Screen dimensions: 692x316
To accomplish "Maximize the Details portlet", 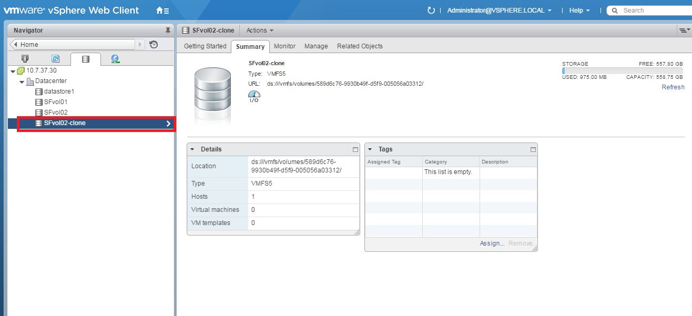I will (x=355, y=149).
